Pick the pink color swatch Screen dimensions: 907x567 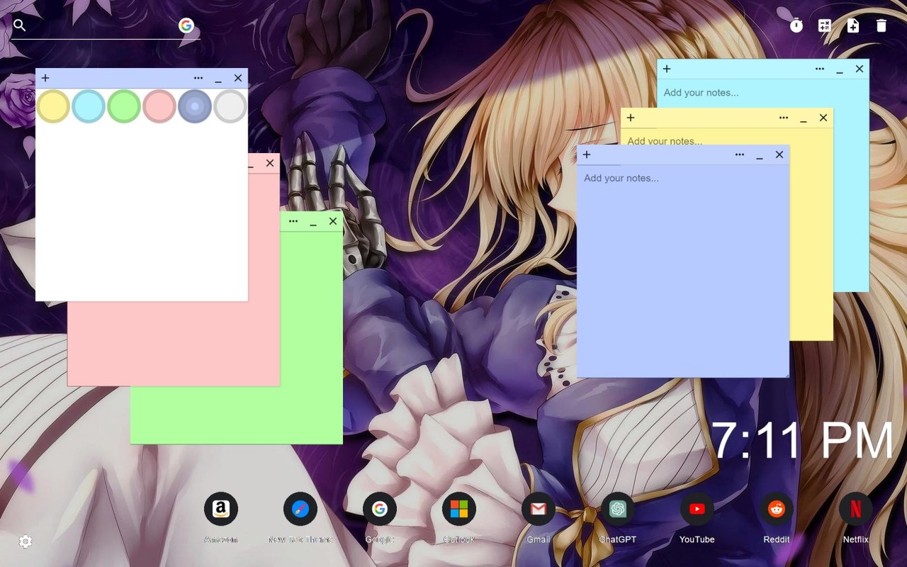pyautogui.click(x=159, y=106)
